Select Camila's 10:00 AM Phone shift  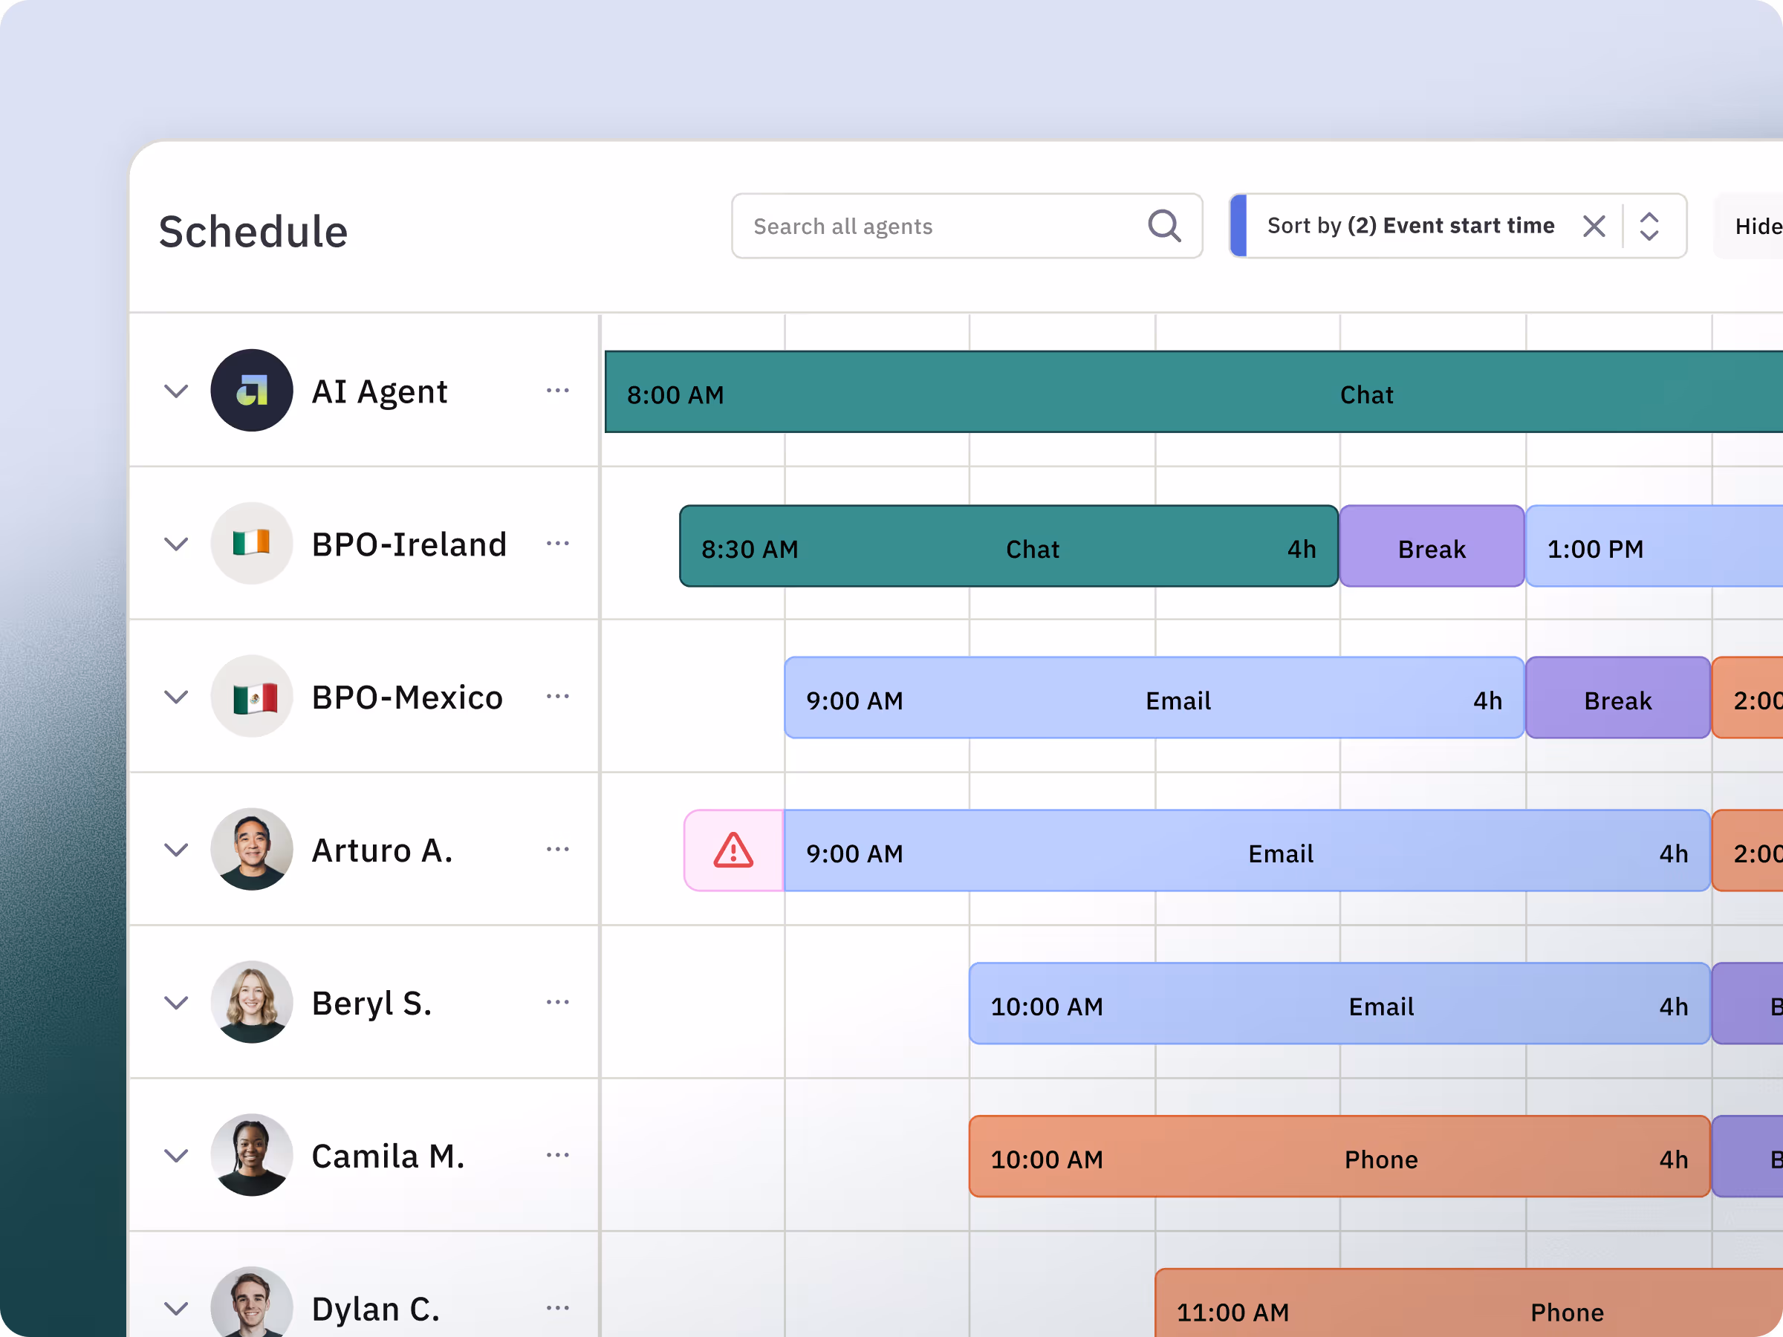1338,1157
